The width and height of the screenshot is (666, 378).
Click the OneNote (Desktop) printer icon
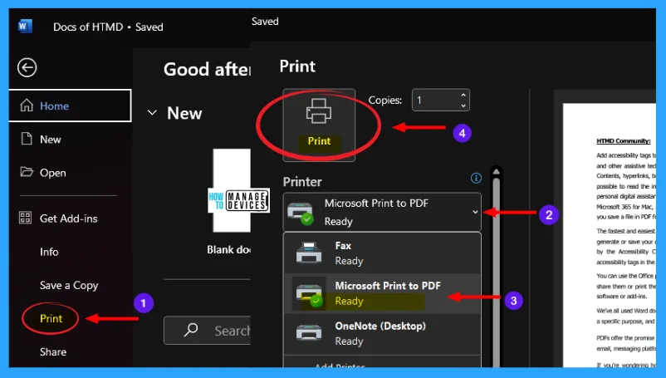click(x=309, y=332)
